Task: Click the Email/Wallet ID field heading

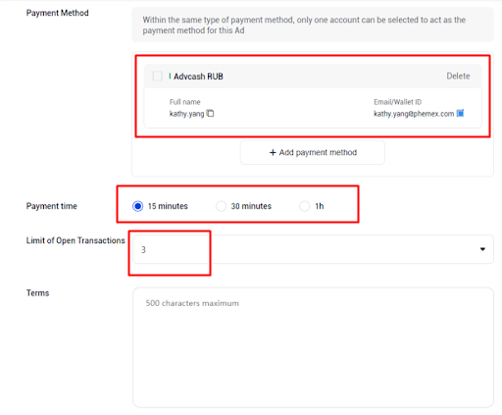Action: [398, 102]
